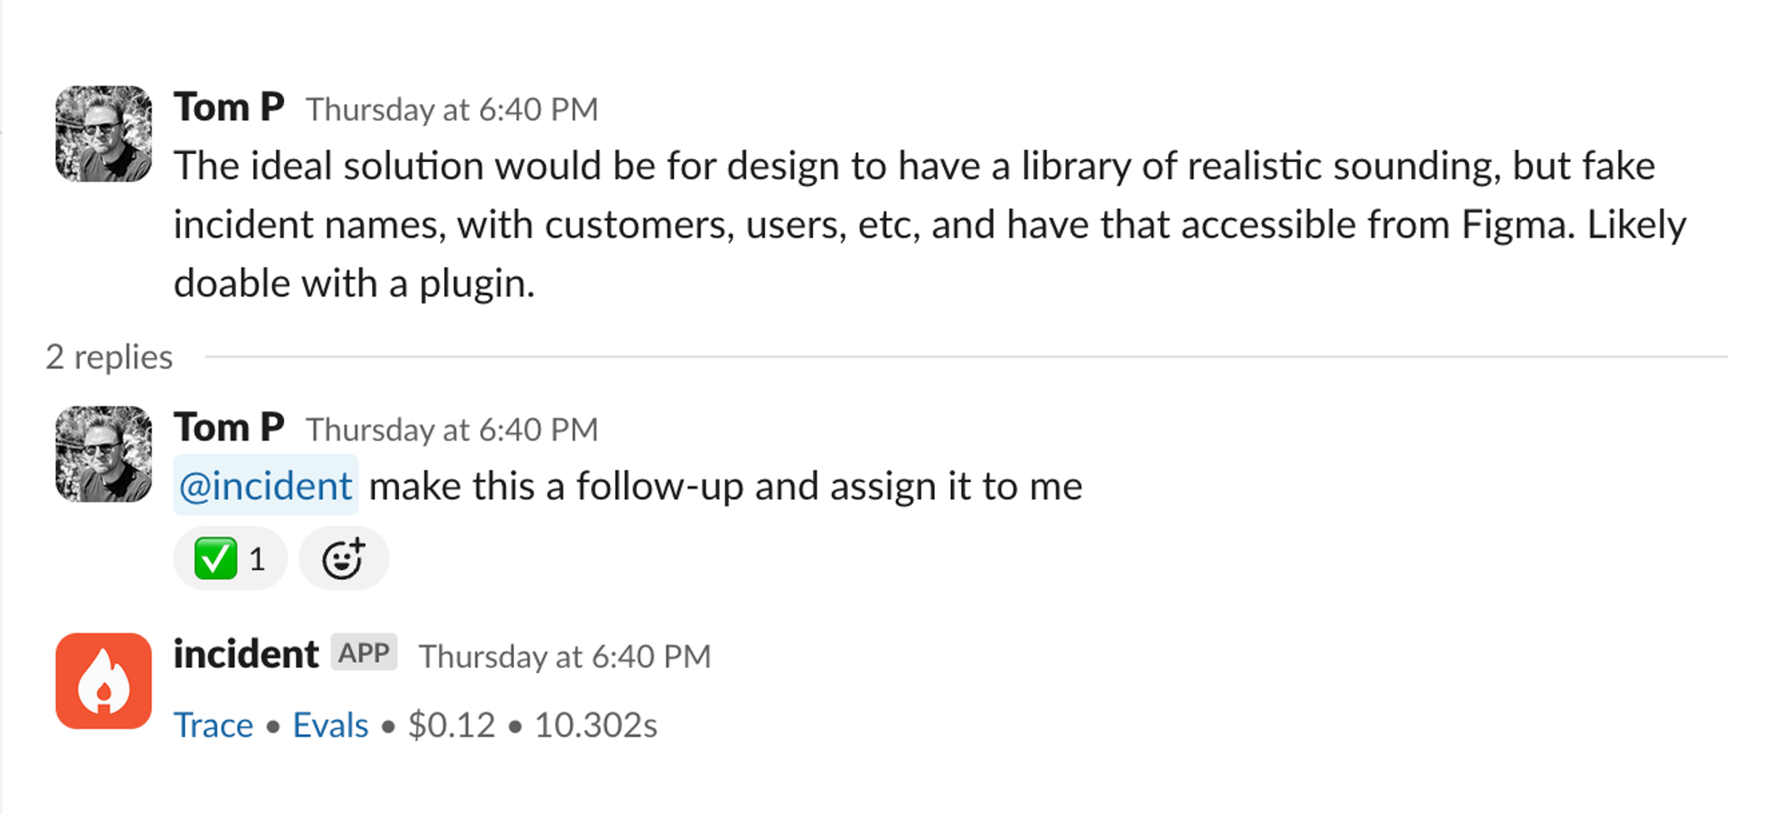Viewport: 1781px width, 814px height.
Task: Open Tom P's profile from the reply name
Action: click(229, 428)
